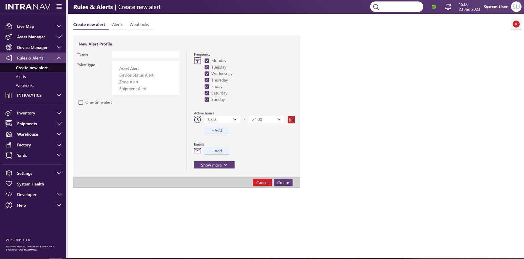Screen dimensions: 524x259
Task: Expand the Asset Manager menu chevron
Action: pyautogui.click(x=59, y=37)
